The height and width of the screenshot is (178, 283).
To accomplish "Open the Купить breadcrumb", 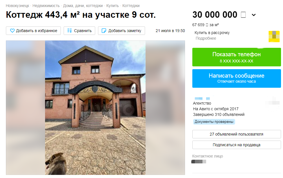I will 112,6.
